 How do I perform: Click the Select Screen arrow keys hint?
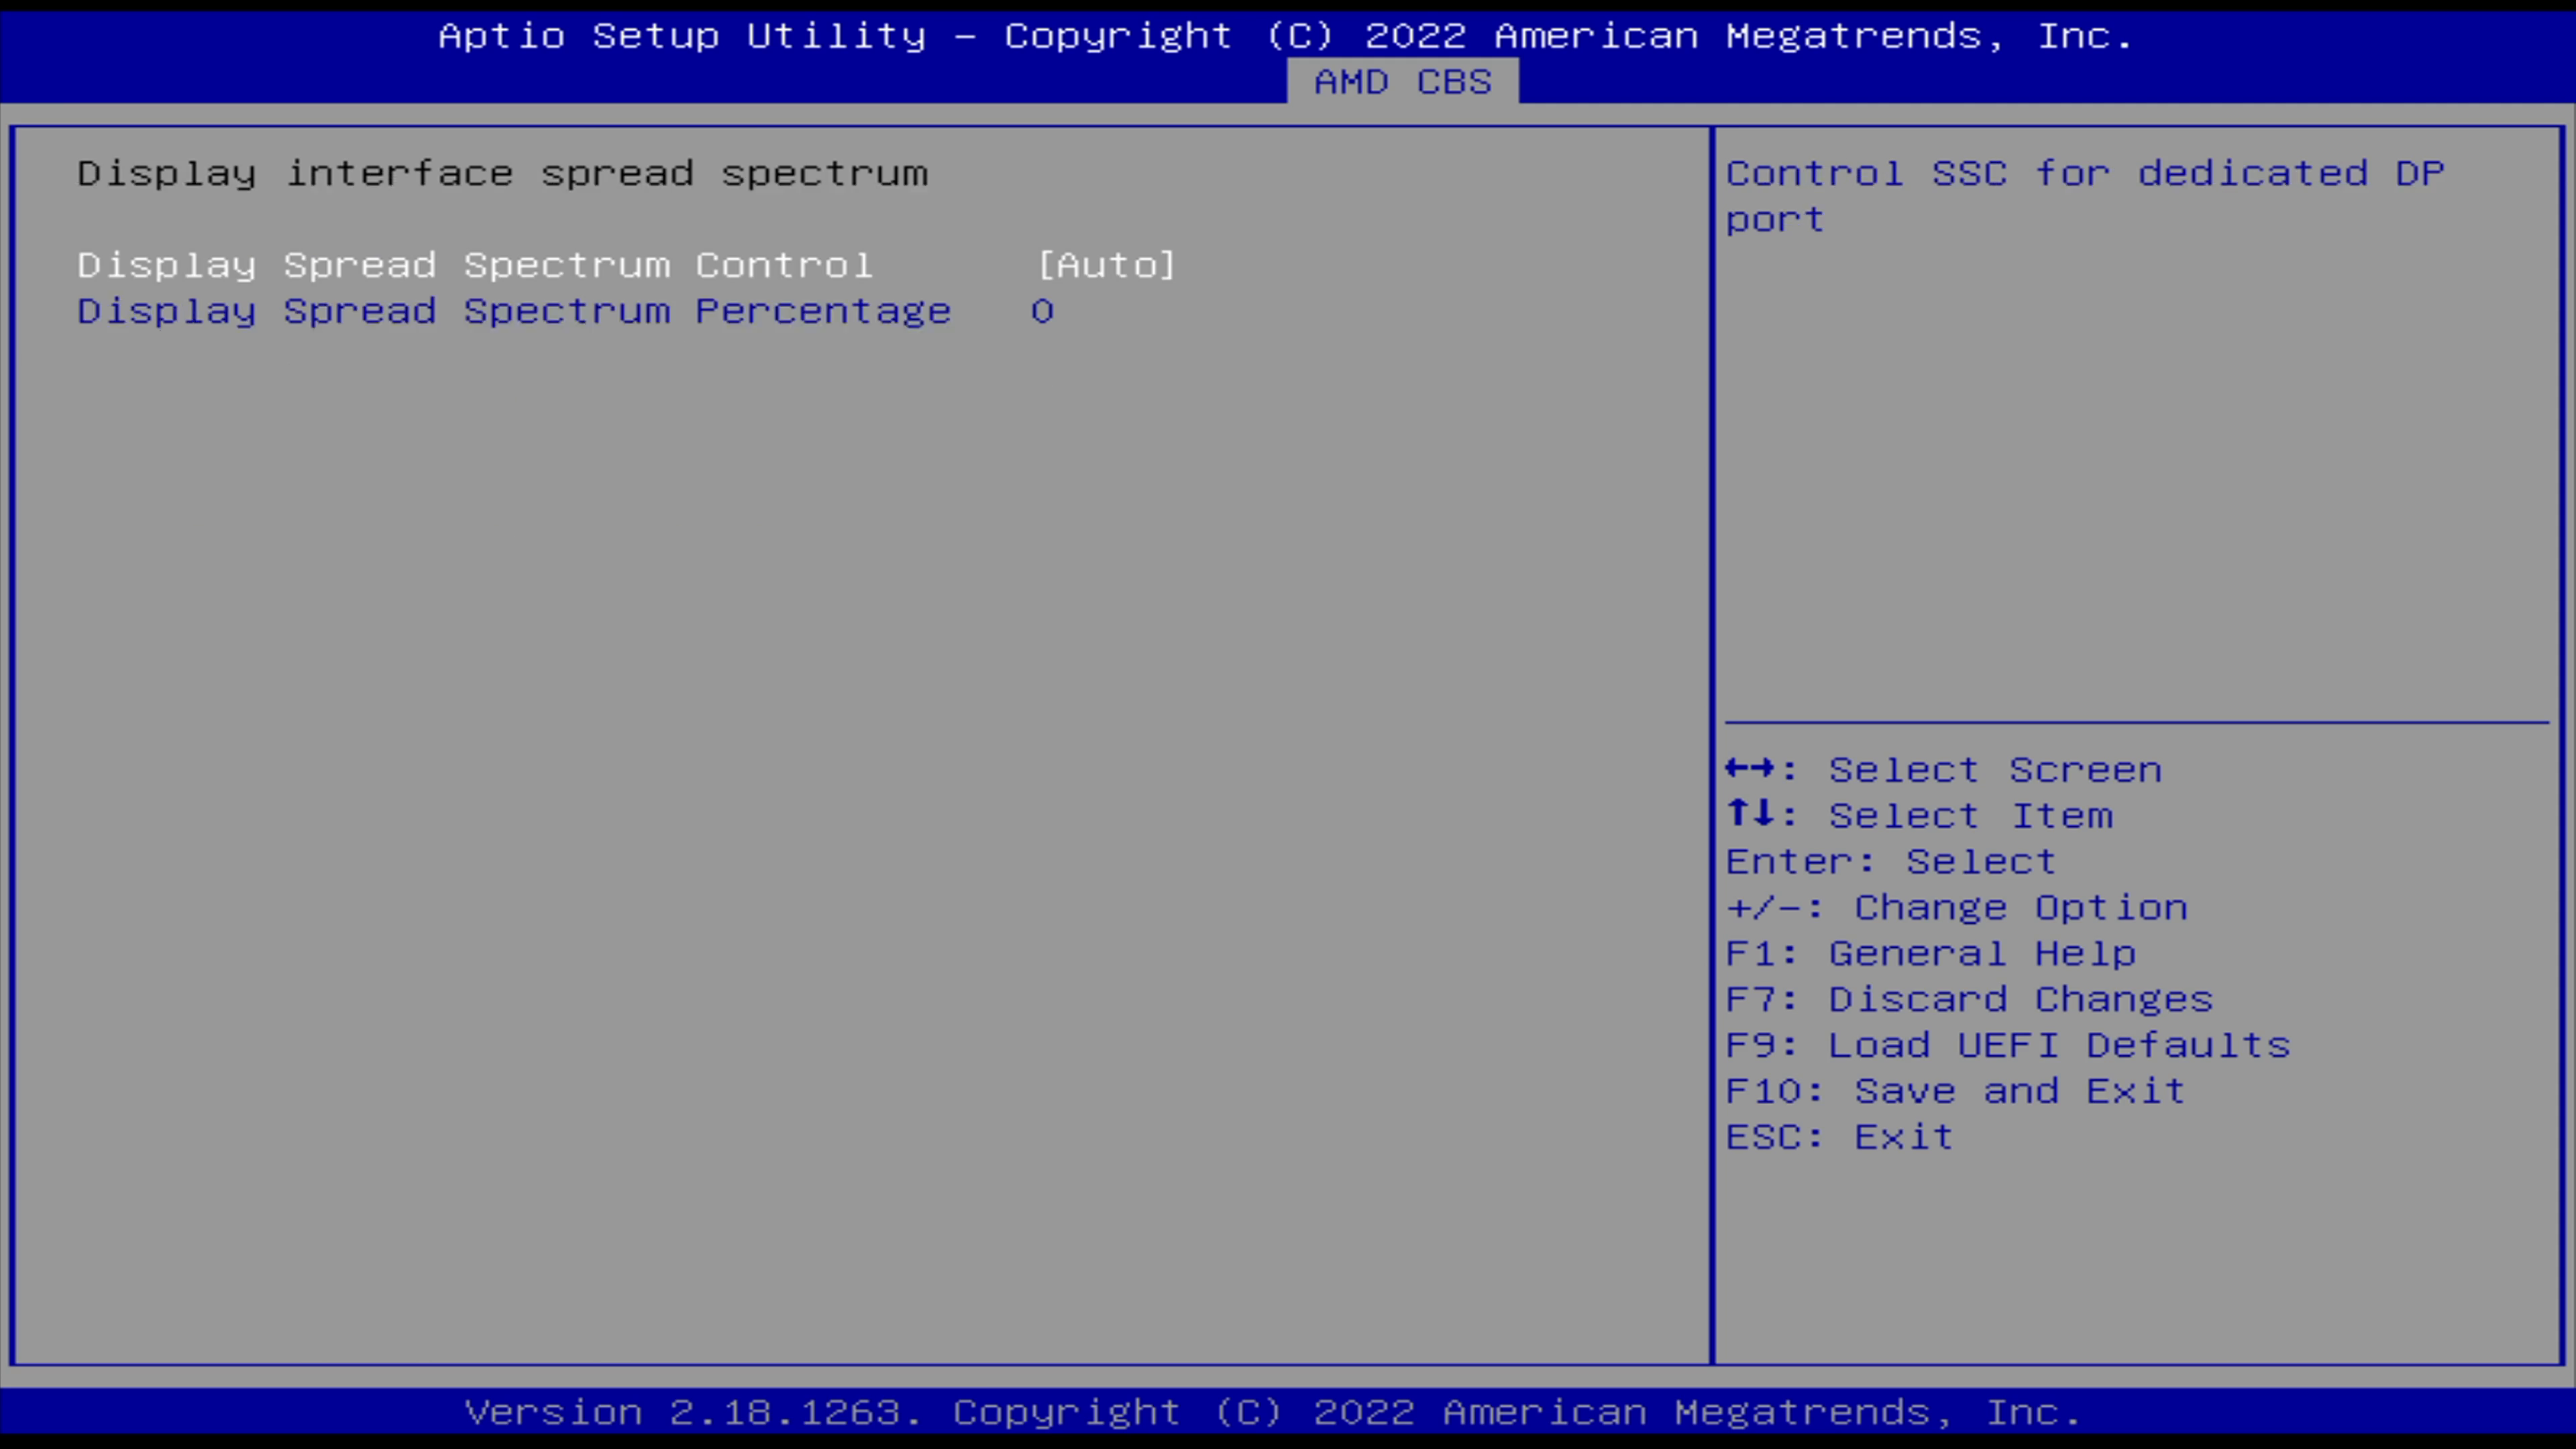pos(1944,770)
